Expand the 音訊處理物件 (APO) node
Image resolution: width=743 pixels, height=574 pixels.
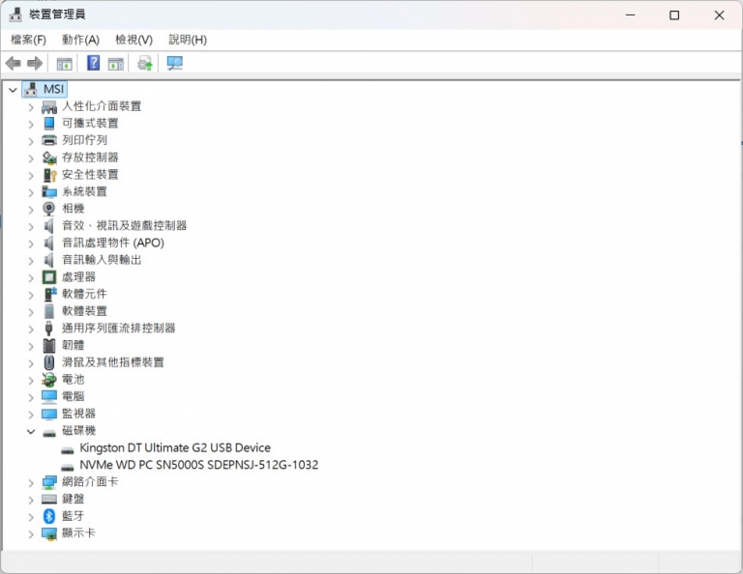pos(31,244)
